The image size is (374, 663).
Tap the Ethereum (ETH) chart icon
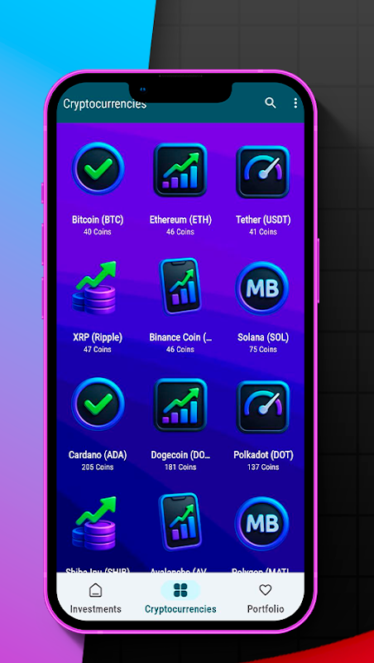(x=180, y=170)
